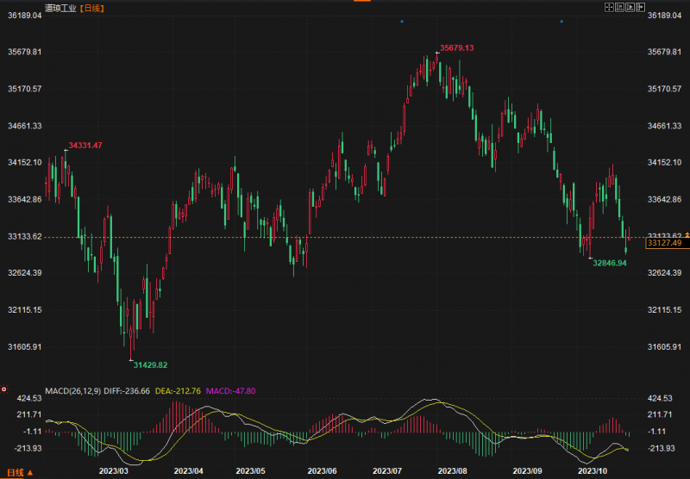Screen dimensions: 690x479
Task: Click the 34331.47 high price label
Action: (x=85, y=145)
